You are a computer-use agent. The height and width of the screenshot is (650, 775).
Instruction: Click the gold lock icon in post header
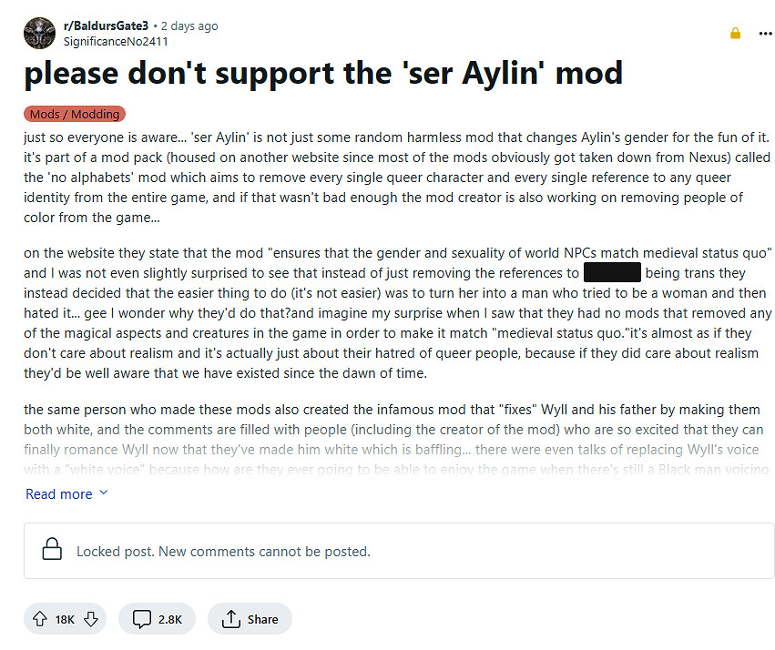735,34
